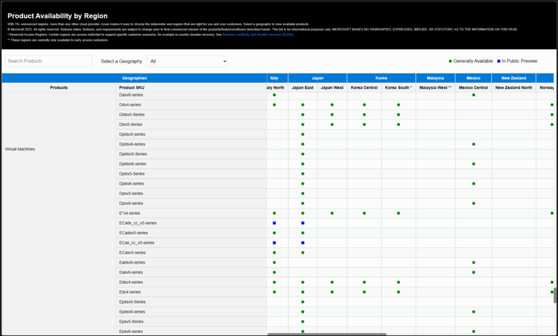Click the Geographies header cell

coord(135,78)
